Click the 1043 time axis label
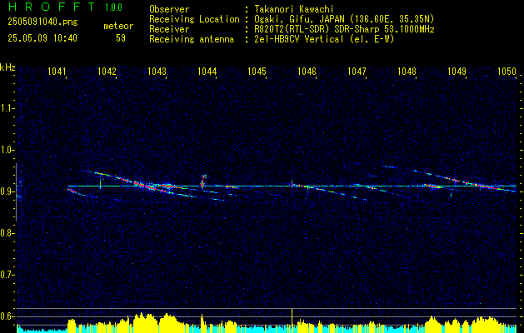This screenshot has width=524, height=333. pyautogui.click(x=157, y=71)
